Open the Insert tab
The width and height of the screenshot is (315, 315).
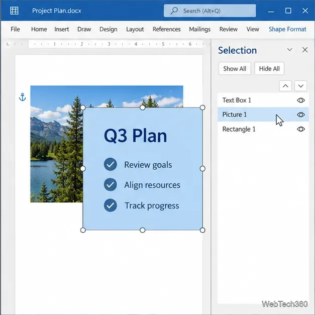coord(61,29)
